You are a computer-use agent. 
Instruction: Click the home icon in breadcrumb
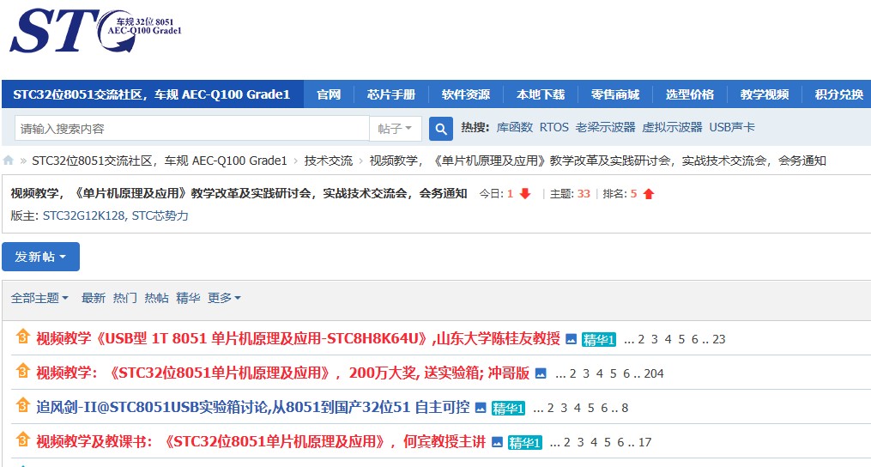tap(9, 161)
